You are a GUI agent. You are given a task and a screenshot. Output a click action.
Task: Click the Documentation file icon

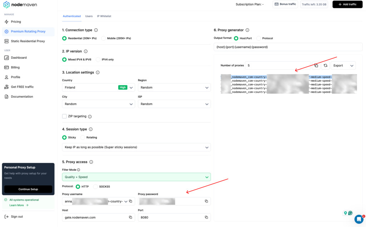[x=6, y=97]
